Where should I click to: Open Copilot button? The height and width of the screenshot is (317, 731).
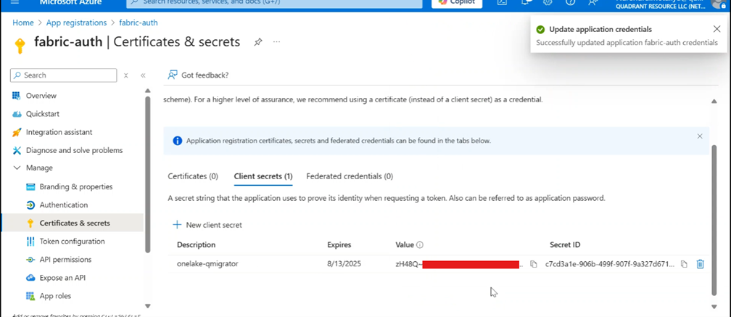point(457,2)
